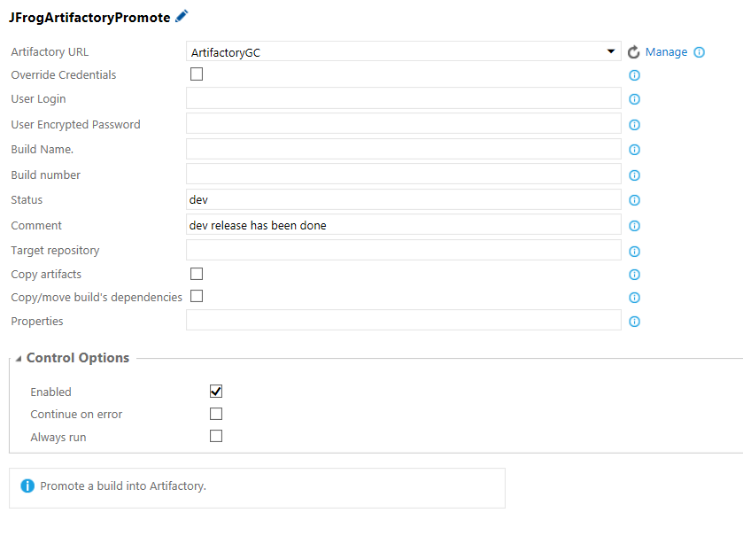Click the JFrogArtifactoryPromote title
The image size is (743, 536).
[x=89, y=18]
